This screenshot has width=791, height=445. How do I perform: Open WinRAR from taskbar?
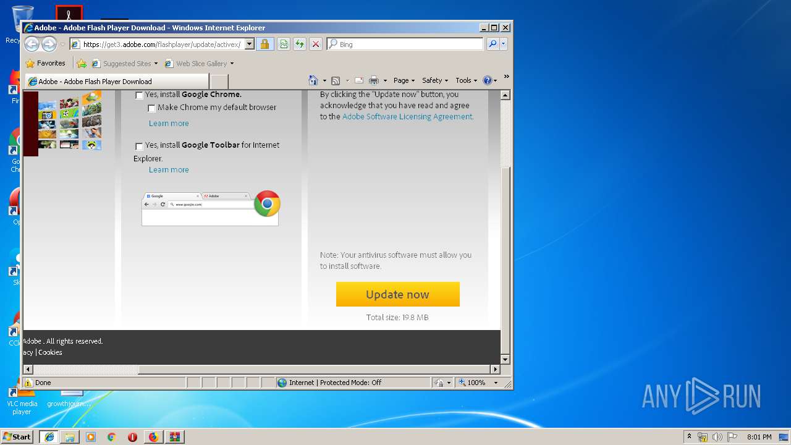pos(174,437)
